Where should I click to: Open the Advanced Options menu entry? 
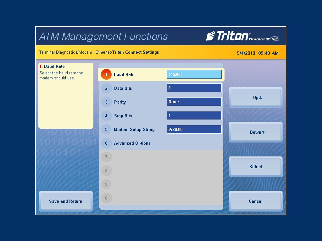coord(132,143)
